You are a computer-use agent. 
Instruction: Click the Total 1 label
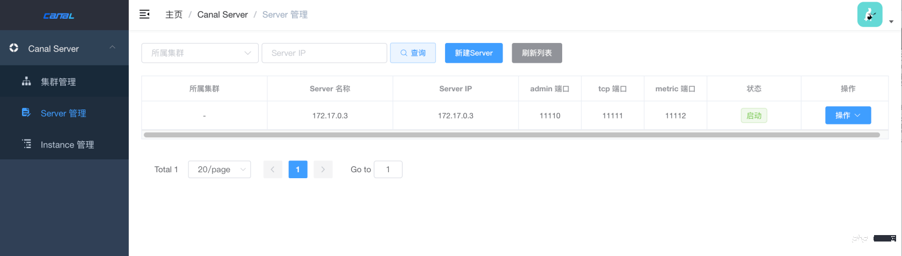pos(166,169)
